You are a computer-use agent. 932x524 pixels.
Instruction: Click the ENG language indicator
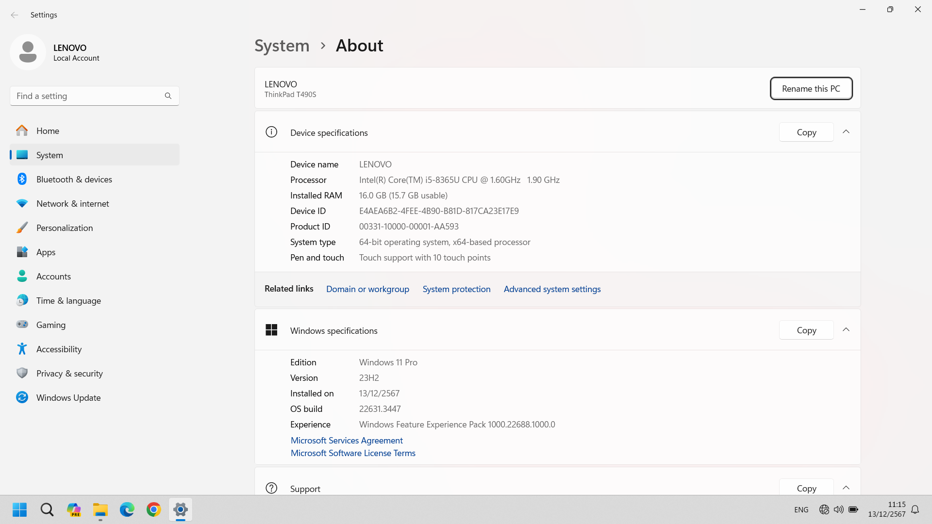[801, 509]
